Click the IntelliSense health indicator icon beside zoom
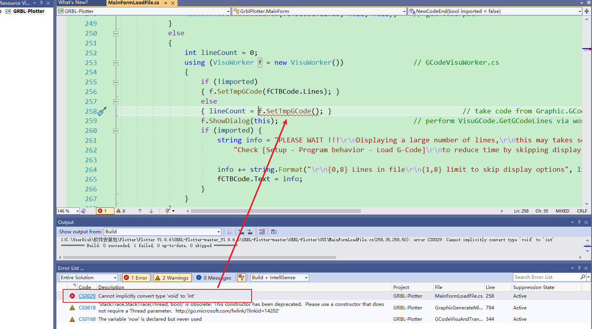This screenshot has height=329, width=592. [x=83, y=211]
